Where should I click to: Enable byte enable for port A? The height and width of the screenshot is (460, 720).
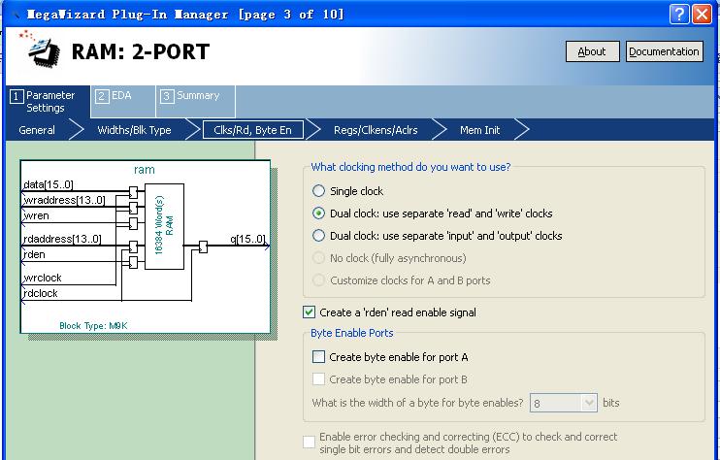click(x=318, y=357)
